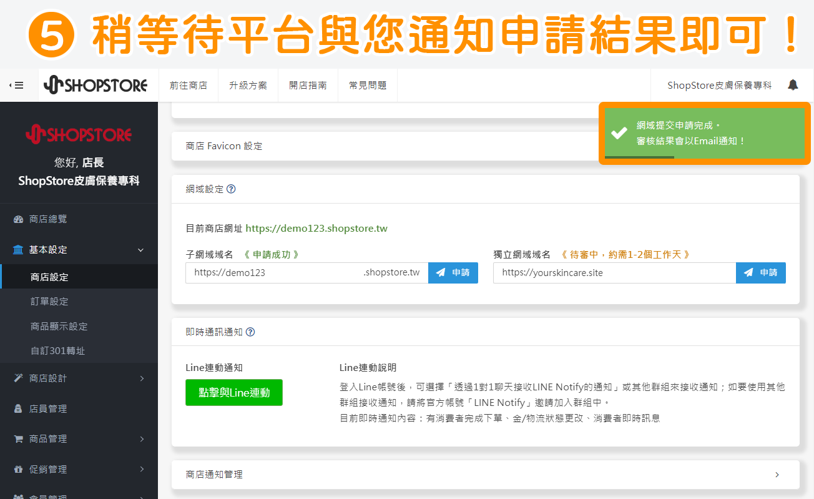
Task: Expand the 商品管理 chevron
Action: pos(142,439)
